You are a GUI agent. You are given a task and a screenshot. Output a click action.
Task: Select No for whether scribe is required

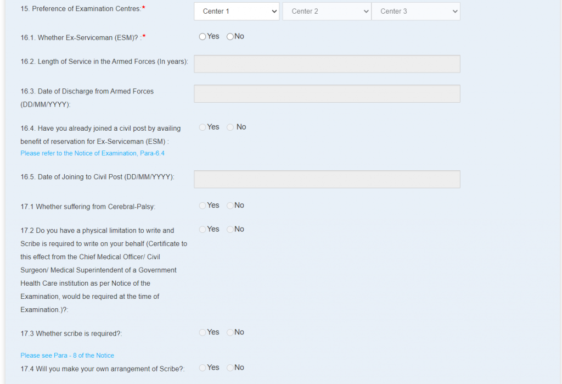[230, 332]
